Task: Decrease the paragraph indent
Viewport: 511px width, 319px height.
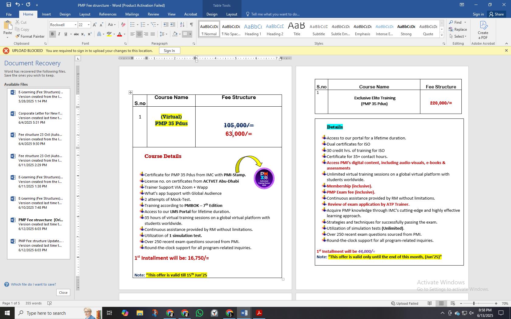Action: click(166, 25)
